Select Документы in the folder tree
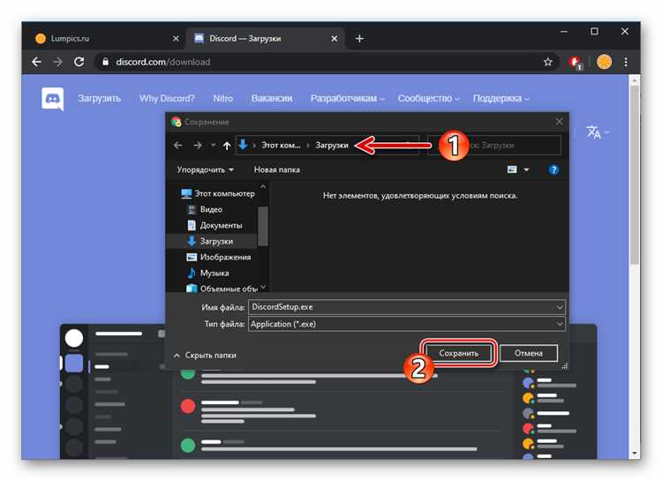This screenshot has width=662, height=481. [x=221, y=226]
